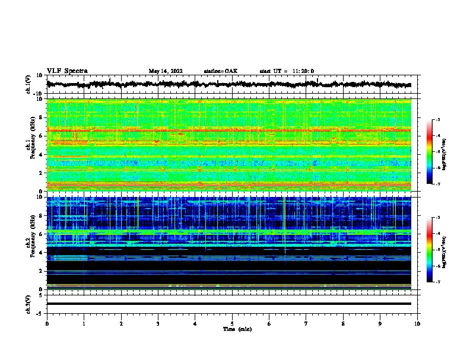
Task: Click the "-7" tick on ch.1 color bar
Action: (438, 184)
